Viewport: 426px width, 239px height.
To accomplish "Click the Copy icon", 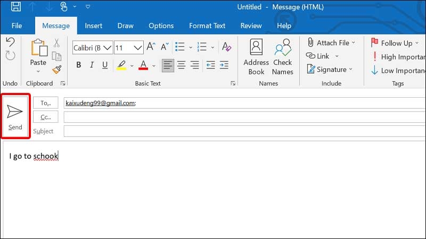I will coord(56,56).
